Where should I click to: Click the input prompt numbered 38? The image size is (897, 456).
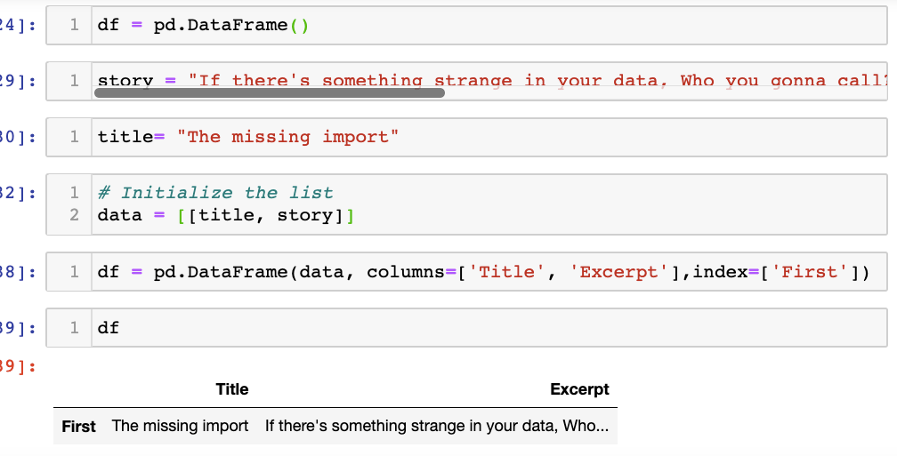18,272
